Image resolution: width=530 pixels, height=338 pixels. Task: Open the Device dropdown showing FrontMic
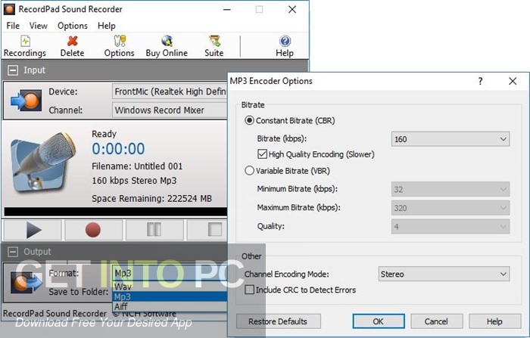(x=170, y=91)
